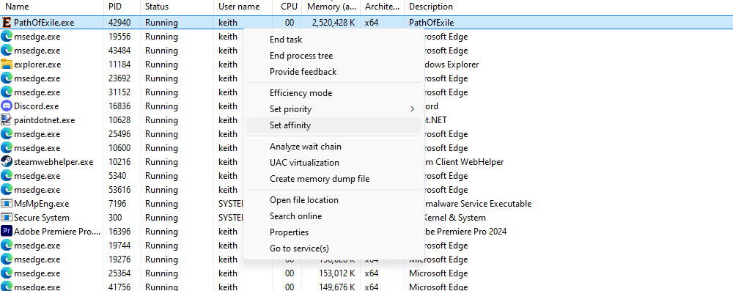Click Edge icon for PID 10600 row

click(7, 148)
